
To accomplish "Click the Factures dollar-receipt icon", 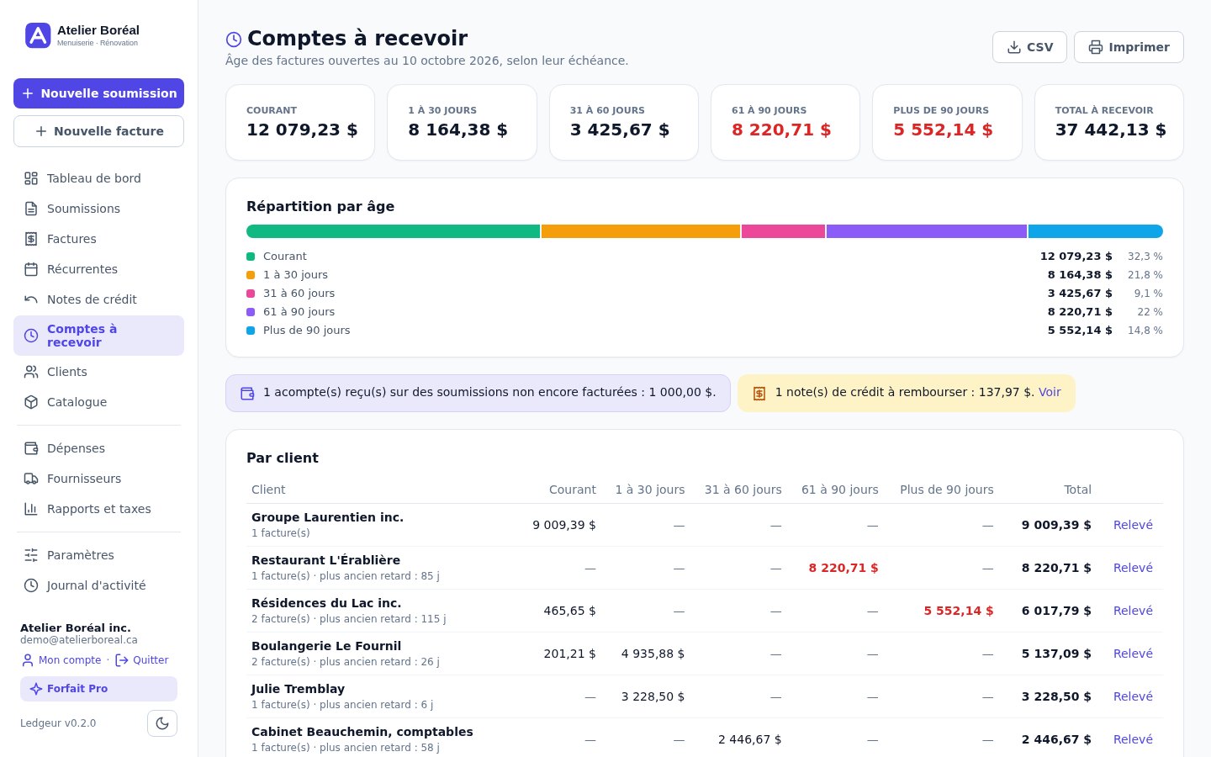I will coord(31,239).
